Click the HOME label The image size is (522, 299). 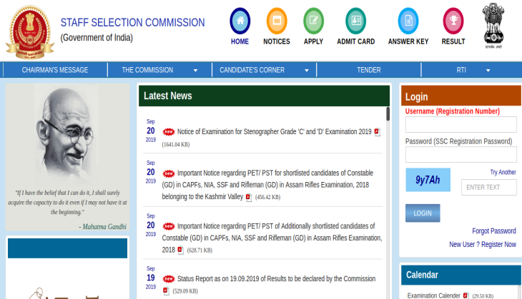[240, 41]
